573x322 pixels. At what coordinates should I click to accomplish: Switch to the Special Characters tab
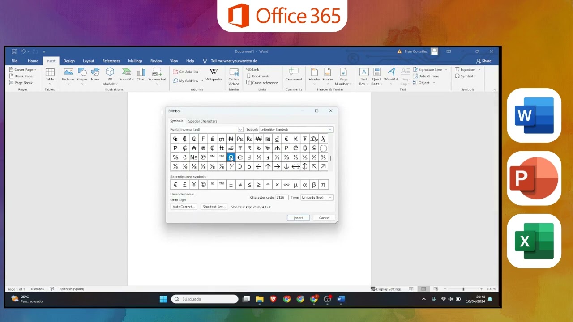click(x=202, y=121)
